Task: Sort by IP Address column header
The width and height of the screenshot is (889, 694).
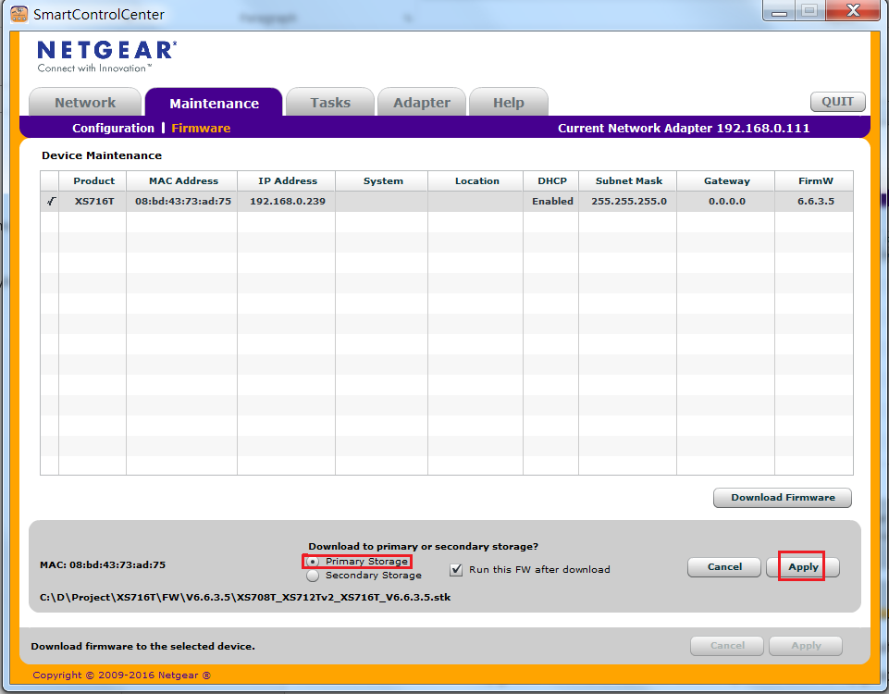Action: pos(287,180)
